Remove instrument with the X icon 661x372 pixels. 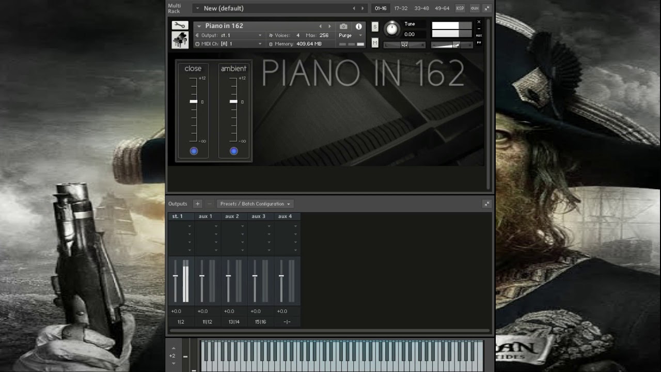pos(479,22)
